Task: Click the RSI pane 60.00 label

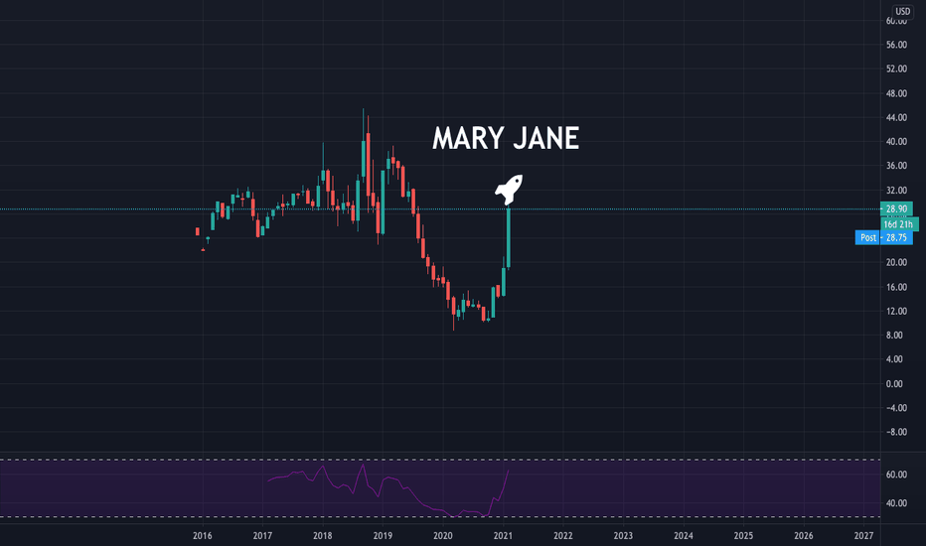Action: [896, 475]
